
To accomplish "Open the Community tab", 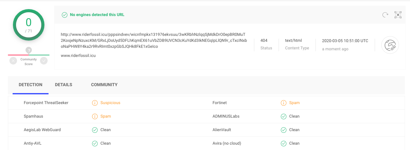I will pos(104,85).
